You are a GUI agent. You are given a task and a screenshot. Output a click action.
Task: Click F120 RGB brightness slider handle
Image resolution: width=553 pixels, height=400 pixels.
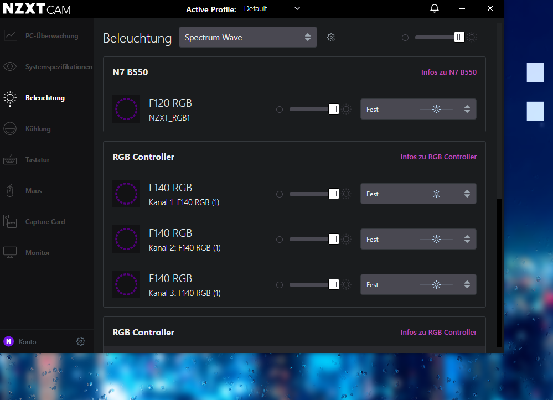[x=334, y=109]
